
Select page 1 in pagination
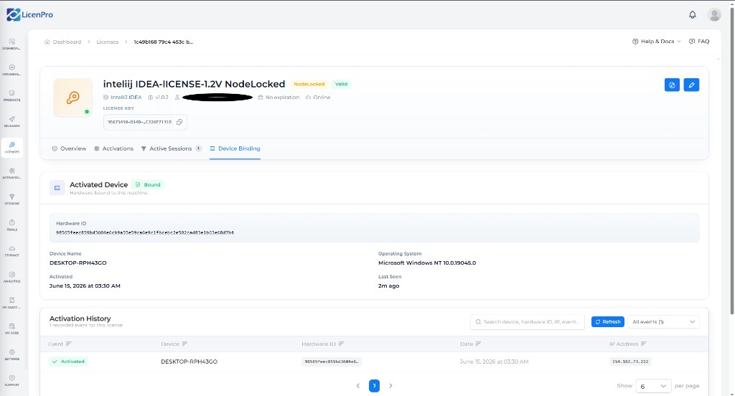[x=374, y=386]
